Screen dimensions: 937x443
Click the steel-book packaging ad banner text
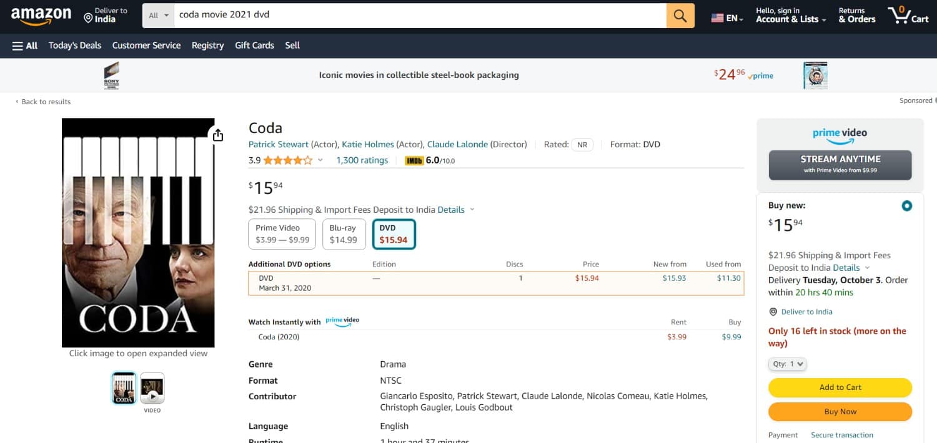click(419, 75)
